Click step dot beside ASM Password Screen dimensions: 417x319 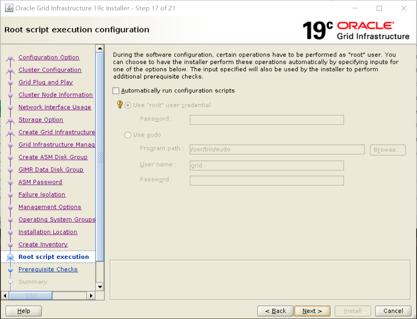point(10,182)
